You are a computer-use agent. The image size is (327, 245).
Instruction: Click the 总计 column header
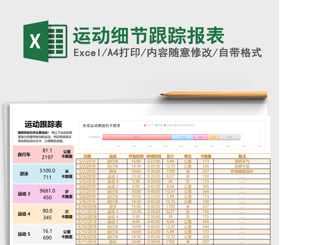pyautogui.click(x=170, y=156)
